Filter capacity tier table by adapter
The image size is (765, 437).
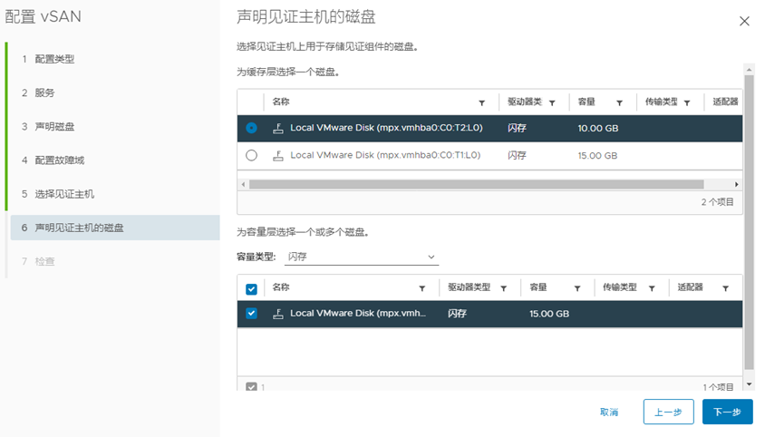(x=725, y=288)
